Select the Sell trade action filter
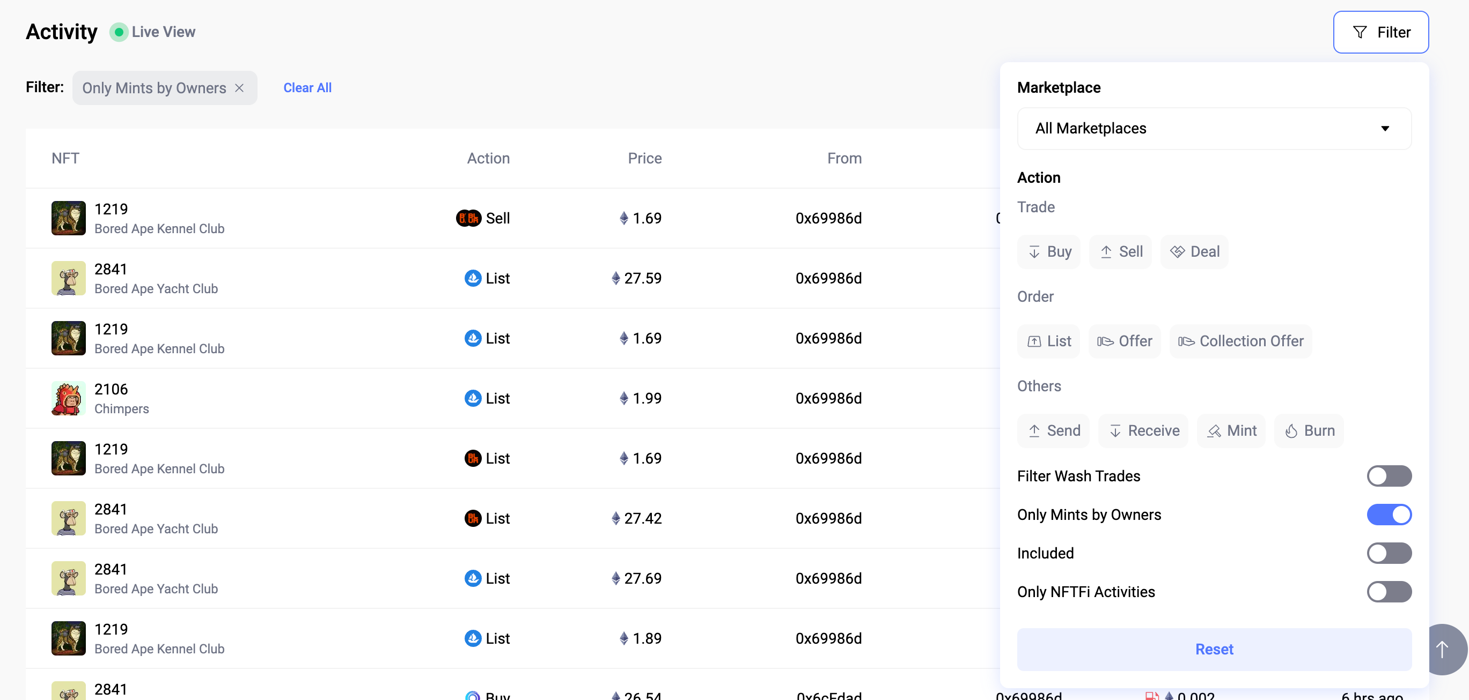The width and height of the screenshot is (1469, 700). (x=1120, y=251)
